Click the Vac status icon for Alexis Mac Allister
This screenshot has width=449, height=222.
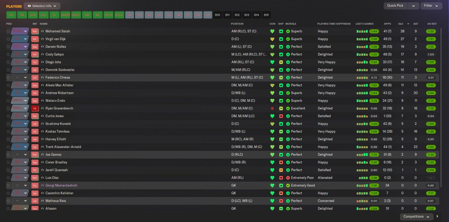click(x=35, y=85)
